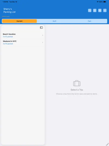Add a new trip with plus icon
109x146 pixels.
pyautogui.click(x=105, y=10)
